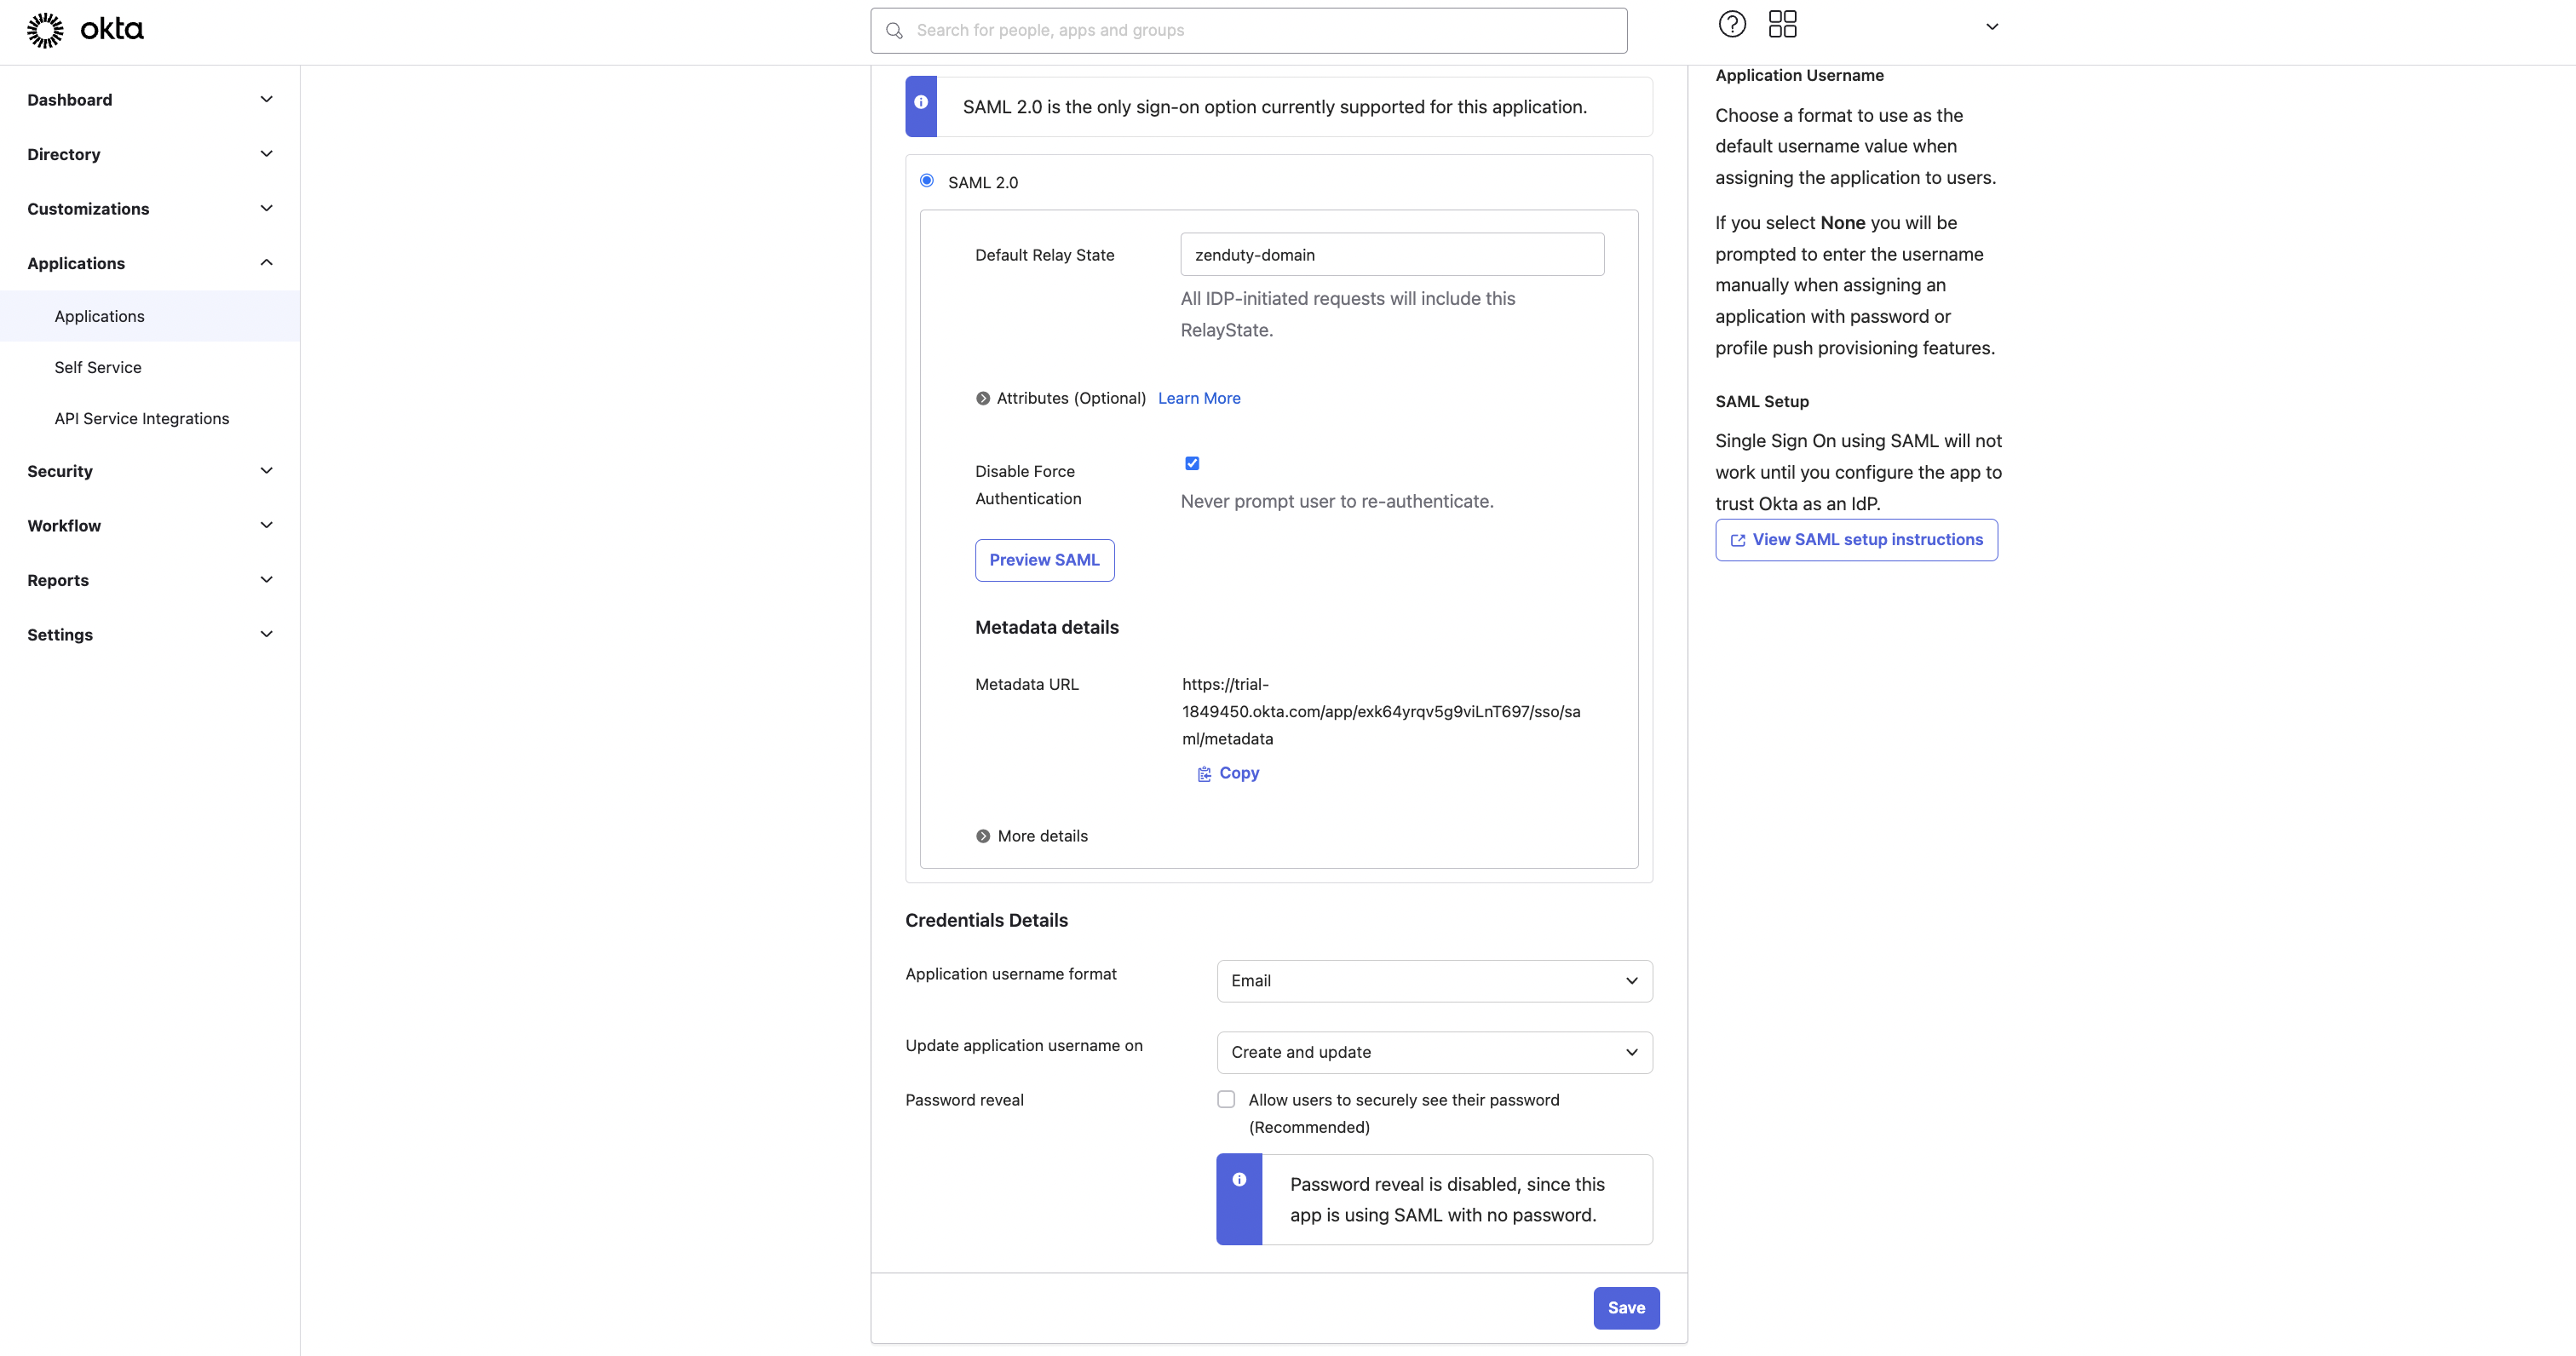
Task: Open the help question mark icon
Action: click(1732, 24)
